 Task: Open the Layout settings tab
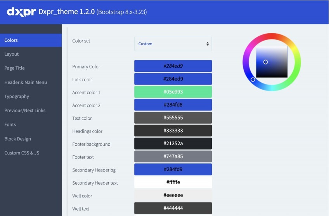click(x=12, y=54)
